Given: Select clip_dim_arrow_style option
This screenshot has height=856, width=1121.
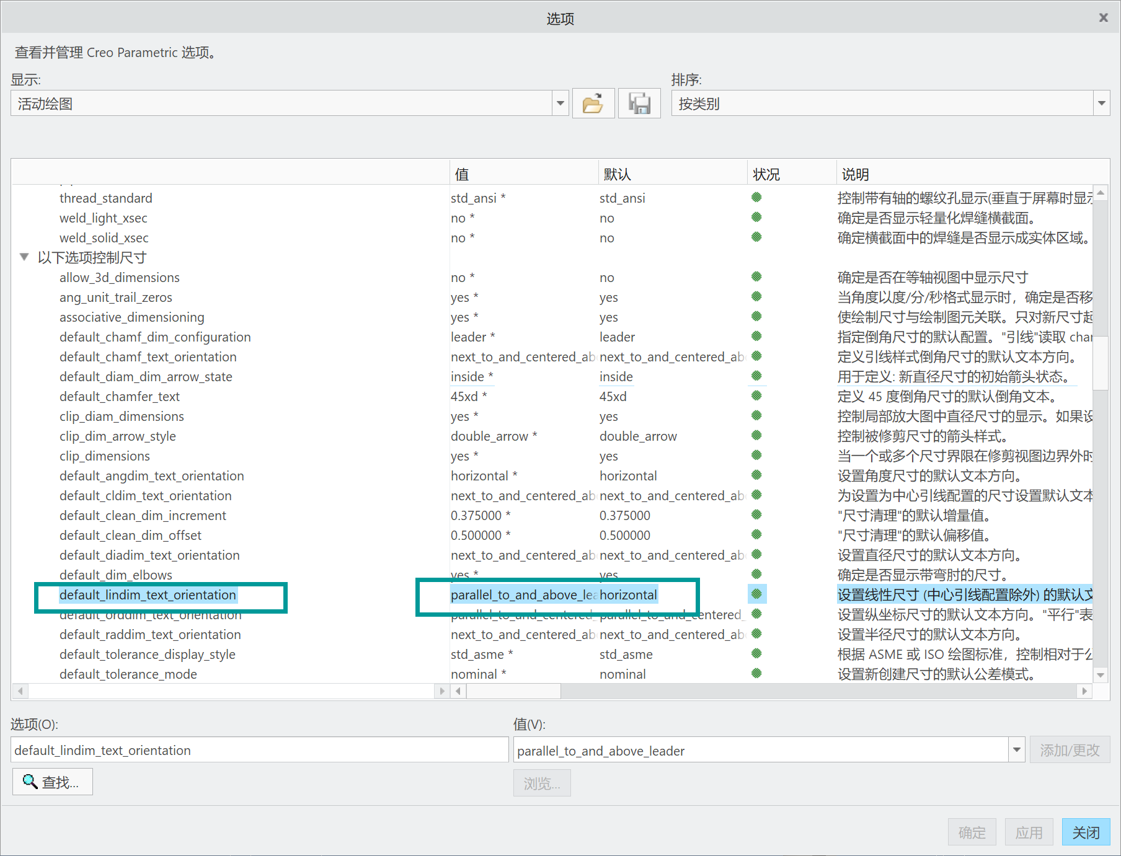Looking at the screenshot, I should point(118,436).
